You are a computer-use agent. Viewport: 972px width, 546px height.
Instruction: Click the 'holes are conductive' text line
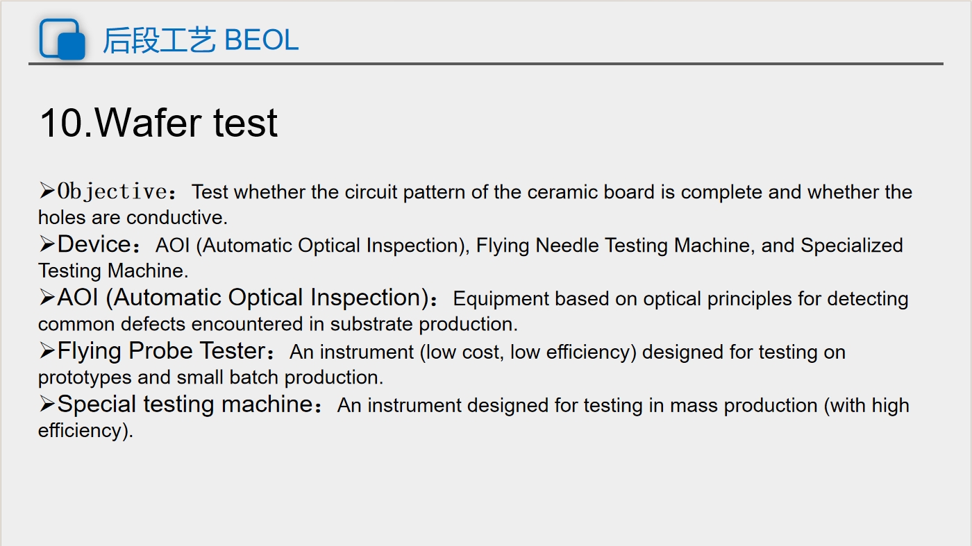(x=133, y=217)
